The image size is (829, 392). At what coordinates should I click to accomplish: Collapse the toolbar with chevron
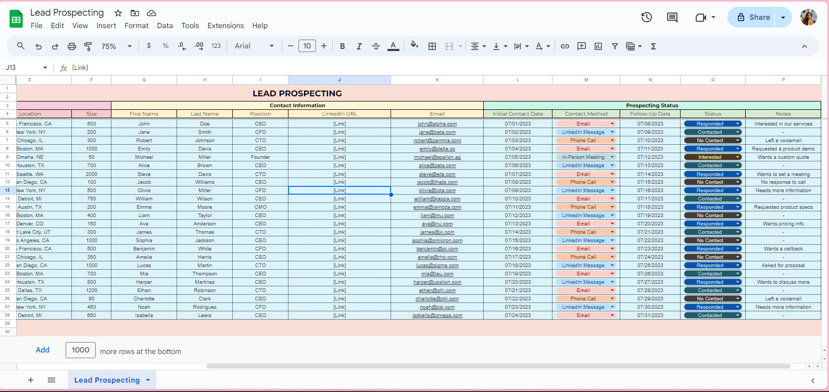click(x=805, y=46)
